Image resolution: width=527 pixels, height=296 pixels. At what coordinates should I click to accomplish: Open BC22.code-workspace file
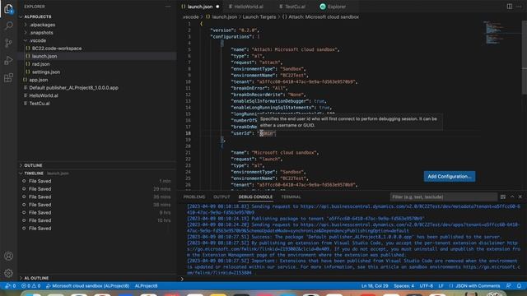(x=57, y=49)
